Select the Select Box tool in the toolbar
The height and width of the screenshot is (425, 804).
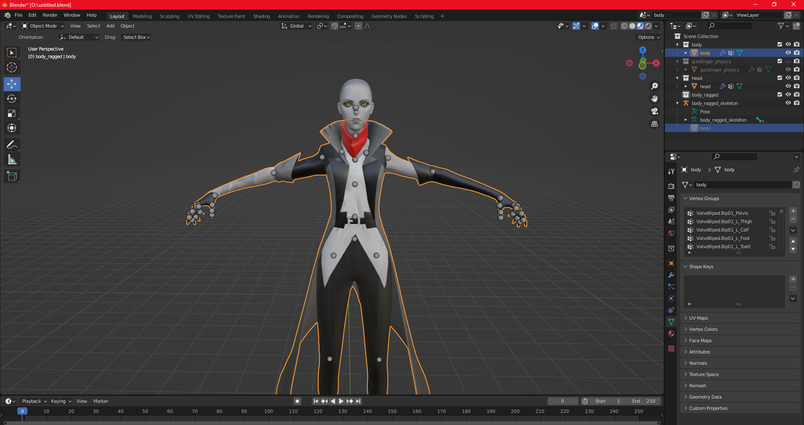[x=12, y=53]
